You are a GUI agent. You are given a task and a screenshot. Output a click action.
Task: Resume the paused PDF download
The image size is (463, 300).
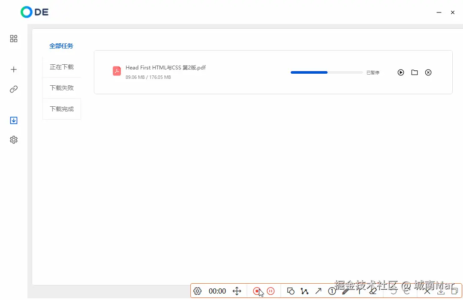(x=401, y=72)
